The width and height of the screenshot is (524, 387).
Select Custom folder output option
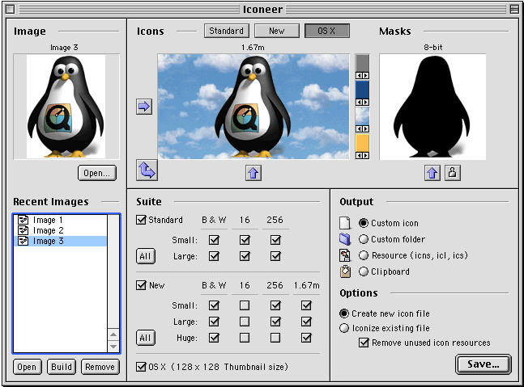364,239
